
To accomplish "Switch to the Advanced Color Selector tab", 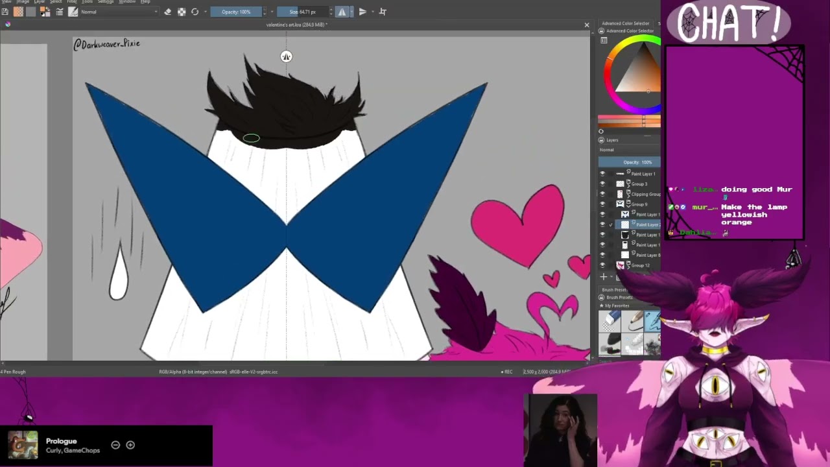I will [x=625, y=23].
